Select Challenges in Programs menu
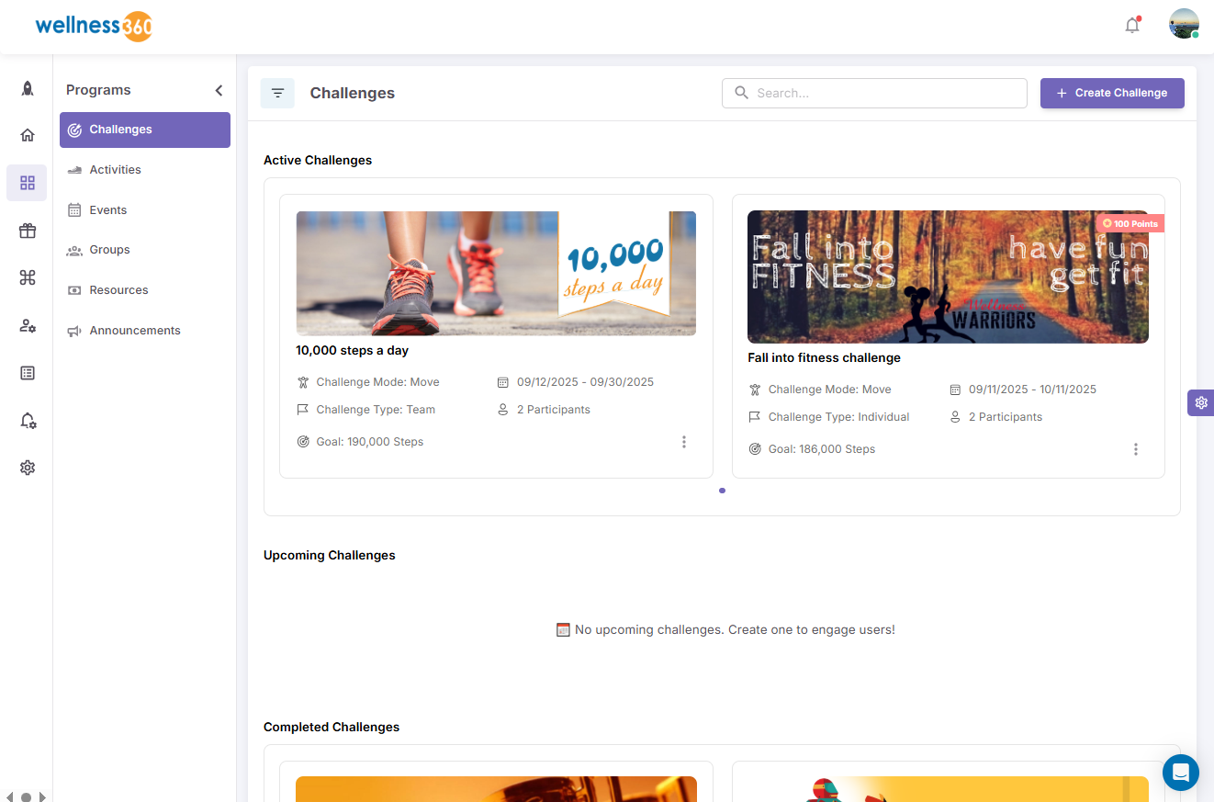 (145, 130)
